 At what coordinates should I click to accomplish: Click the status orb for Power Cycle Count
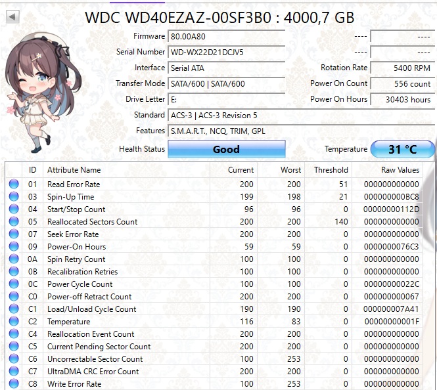pyautogui.click(x=14, y=284)
